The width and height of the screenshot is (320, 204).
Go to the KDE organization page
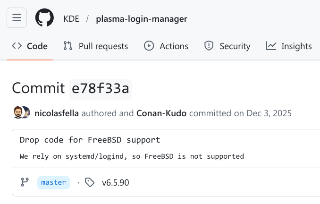click(71, 19)
